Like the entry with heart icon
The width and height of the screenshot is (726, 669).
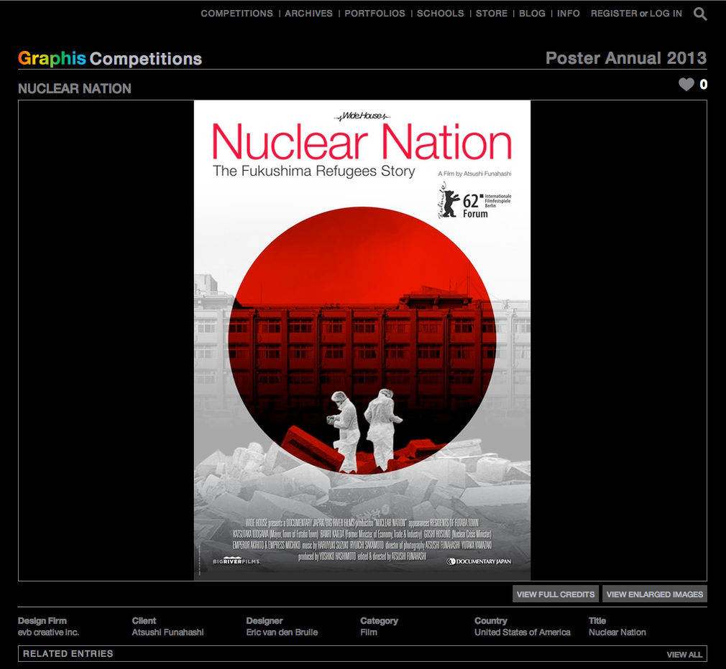click(x=686, y=84)
